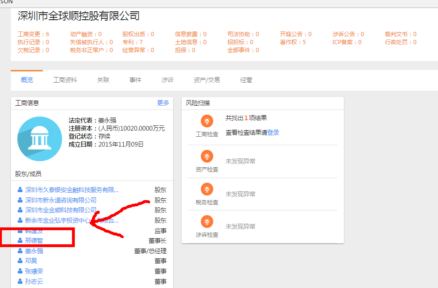
Task: Click 行政处罚：0 statistic
Action: pos(401,42)
